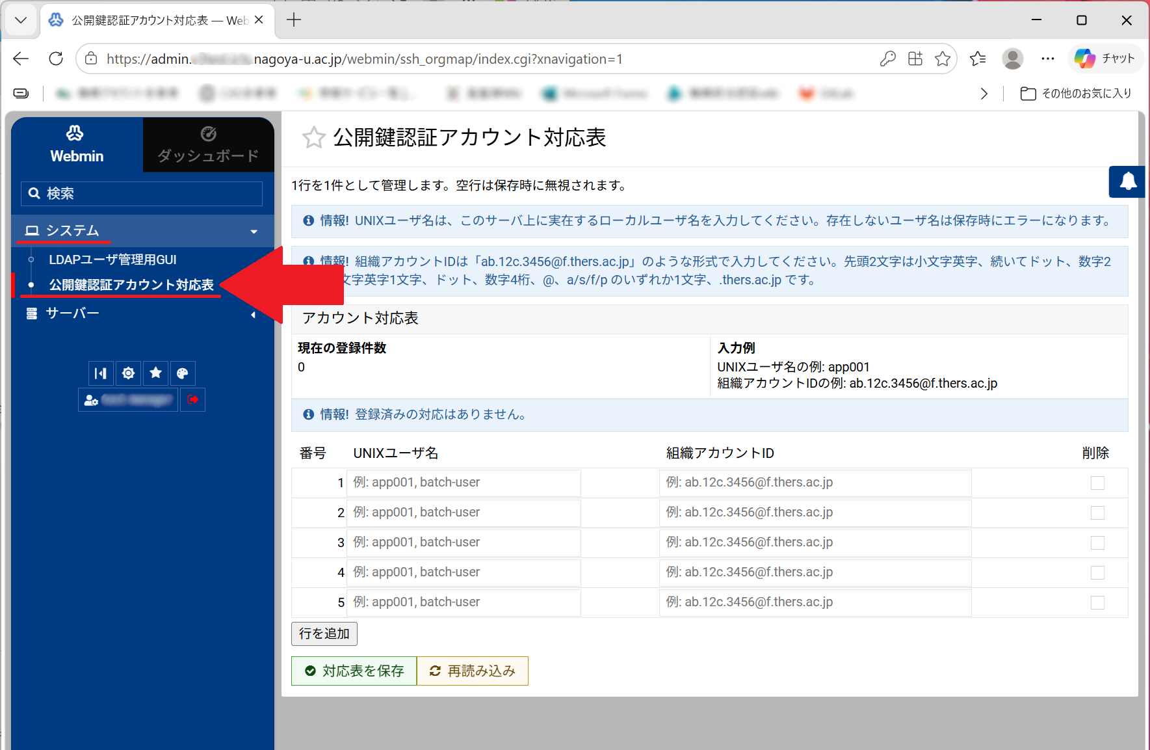This screenshot has height=750, width=1150.
Task: Tick the delete checkbox for row 4
Action: [x=1097, y=572]
